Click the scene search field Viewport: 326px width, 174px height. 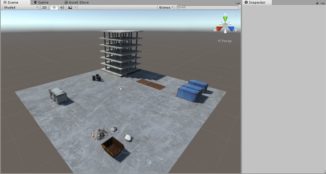click(x=208, y=7)
